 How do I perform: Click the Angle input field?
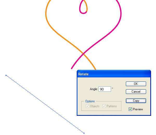click(x=105, y=89)
